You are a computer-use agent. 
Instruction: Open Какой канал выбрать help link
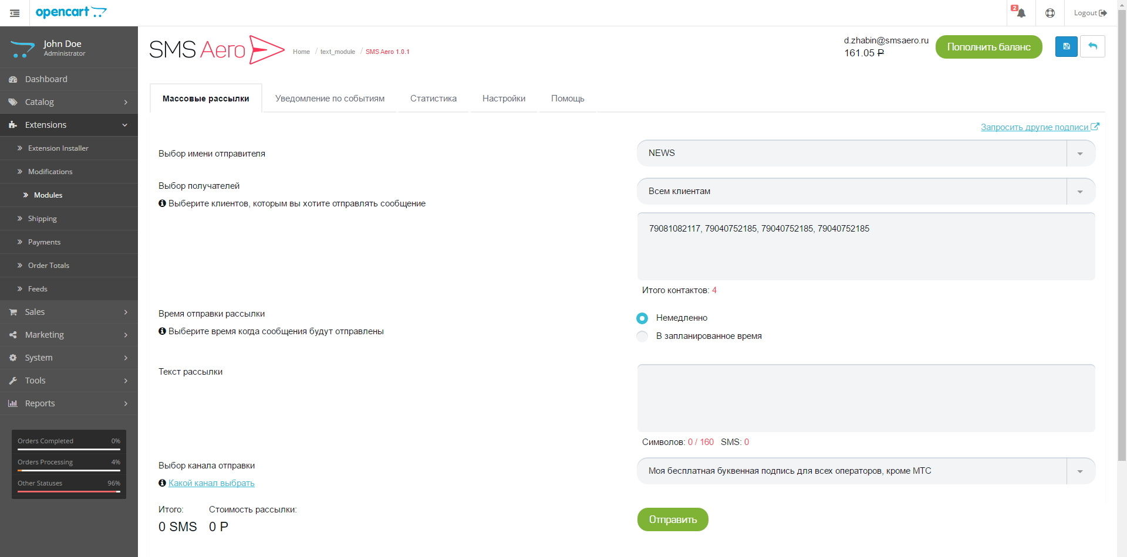(x=211, y=483)
